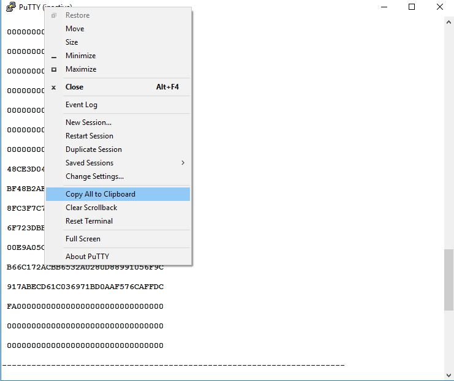Choose Restart Session

[89, 136]
